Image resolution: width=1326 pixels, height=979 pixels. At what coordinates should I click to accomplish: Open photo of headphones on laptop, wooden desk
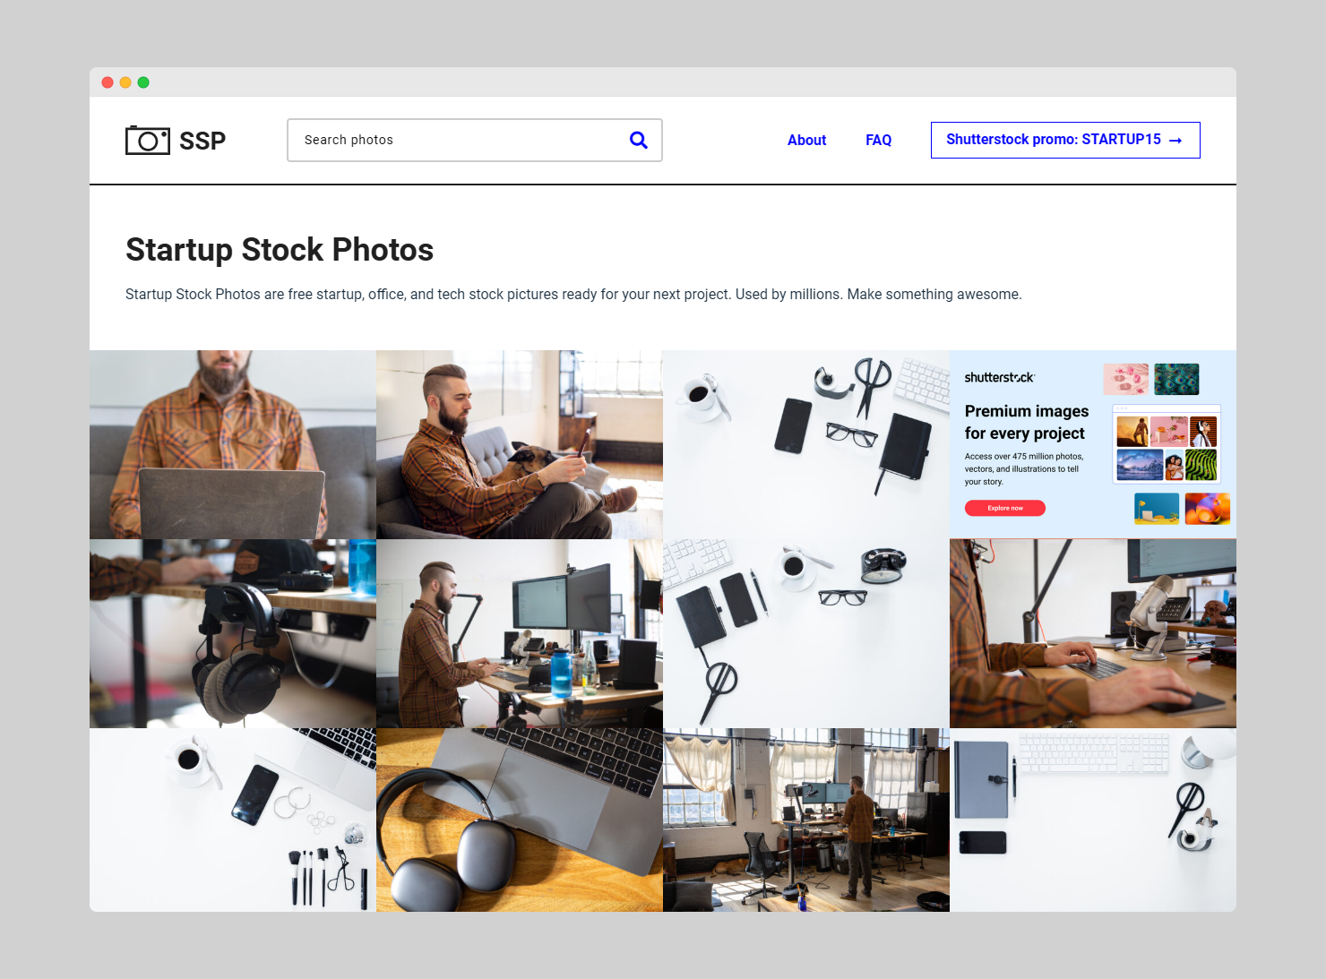point(520,820)
